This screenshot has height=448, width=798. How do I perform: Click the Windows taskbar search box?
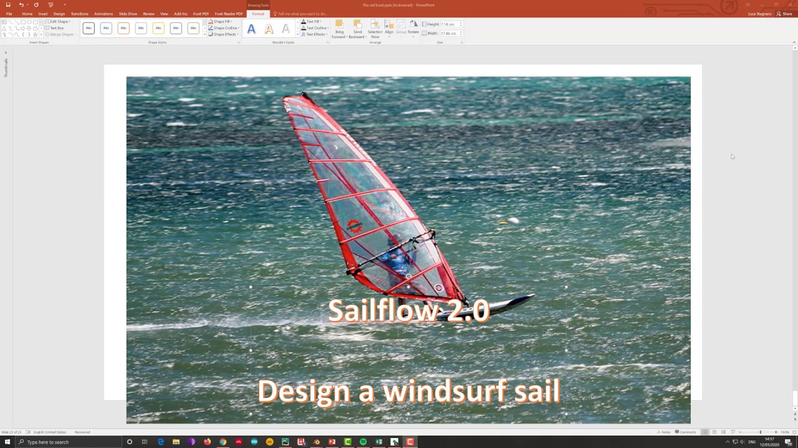[x=69, y=442]
